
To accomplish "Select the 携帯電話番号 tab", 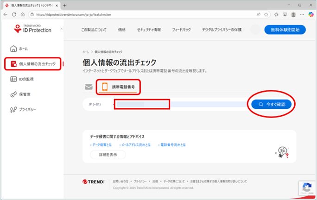I will tap(119, 87).
